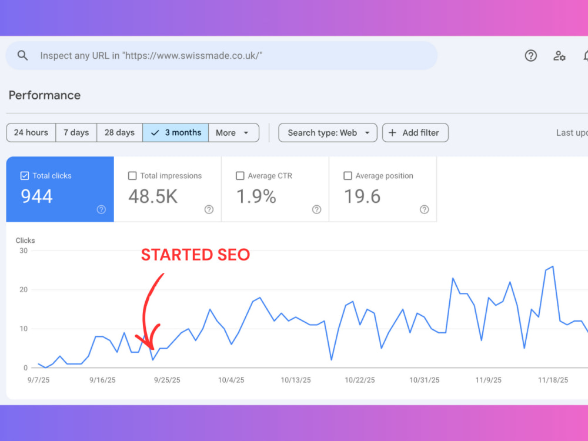Click the 10/13/25 date label
The image size is (588, 441).
coord(296,380)
